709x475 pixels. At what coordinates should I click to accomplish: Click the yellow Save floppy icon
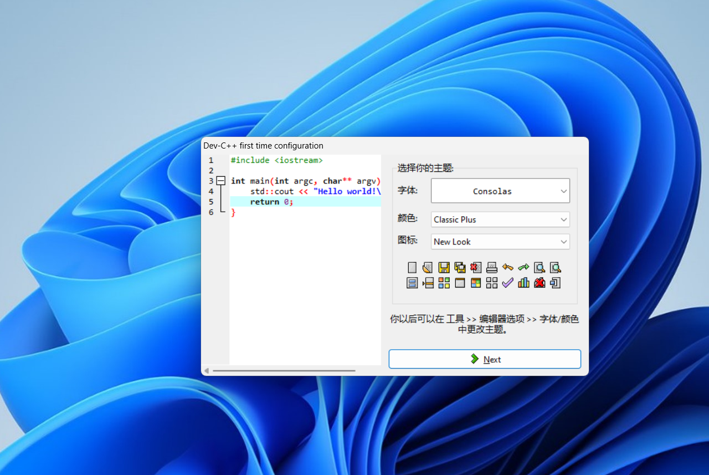tap(444, 268)
